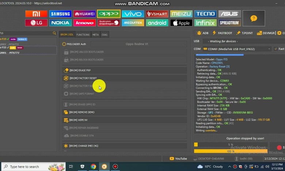Click [BROM] REMOVE DEMO button
This screenshot has width=285, height=171.
click(125, 112)
